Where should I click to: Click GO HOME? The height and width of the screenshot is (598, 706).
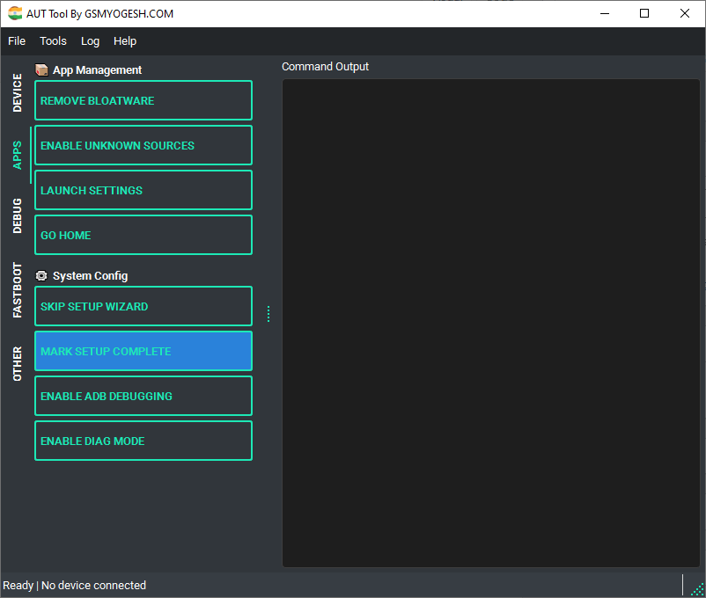point(143,235)
